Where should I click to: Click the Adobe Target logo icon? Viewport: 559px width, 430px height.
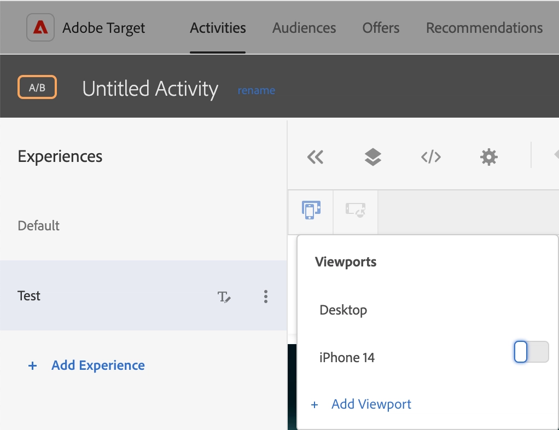[40, 27]
